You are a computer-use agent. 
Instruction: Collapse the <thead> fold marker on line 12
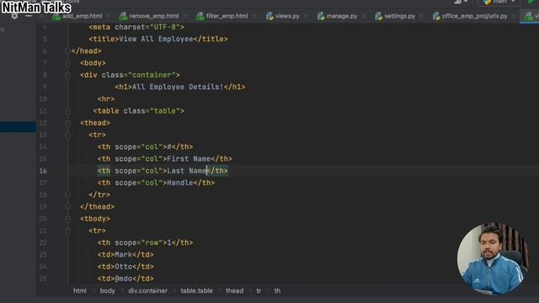(x=67, y=123)
